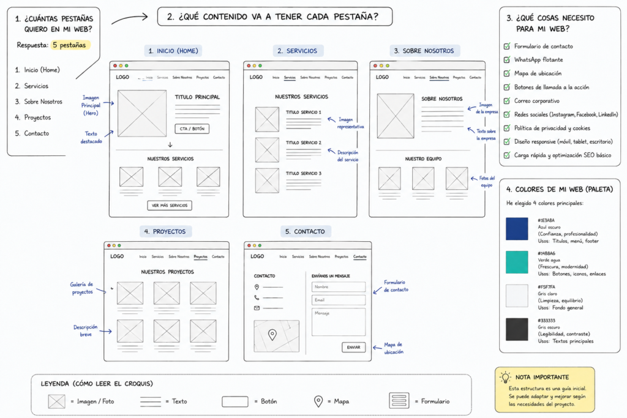This screenshot has width=627, height=418.
Task: Pick the light gray #F5F7FA swatch
Action: coord(517,296)
